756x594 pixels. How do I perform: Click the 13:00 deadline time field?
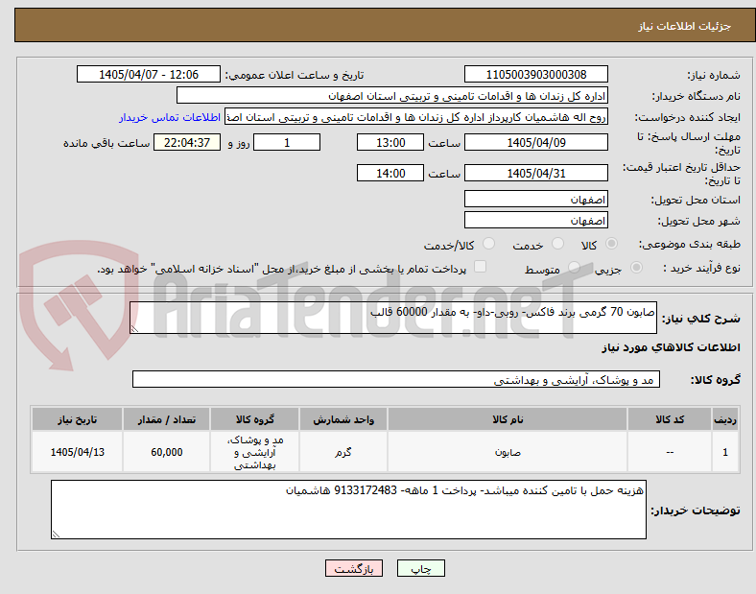click(x=390, y=142)
